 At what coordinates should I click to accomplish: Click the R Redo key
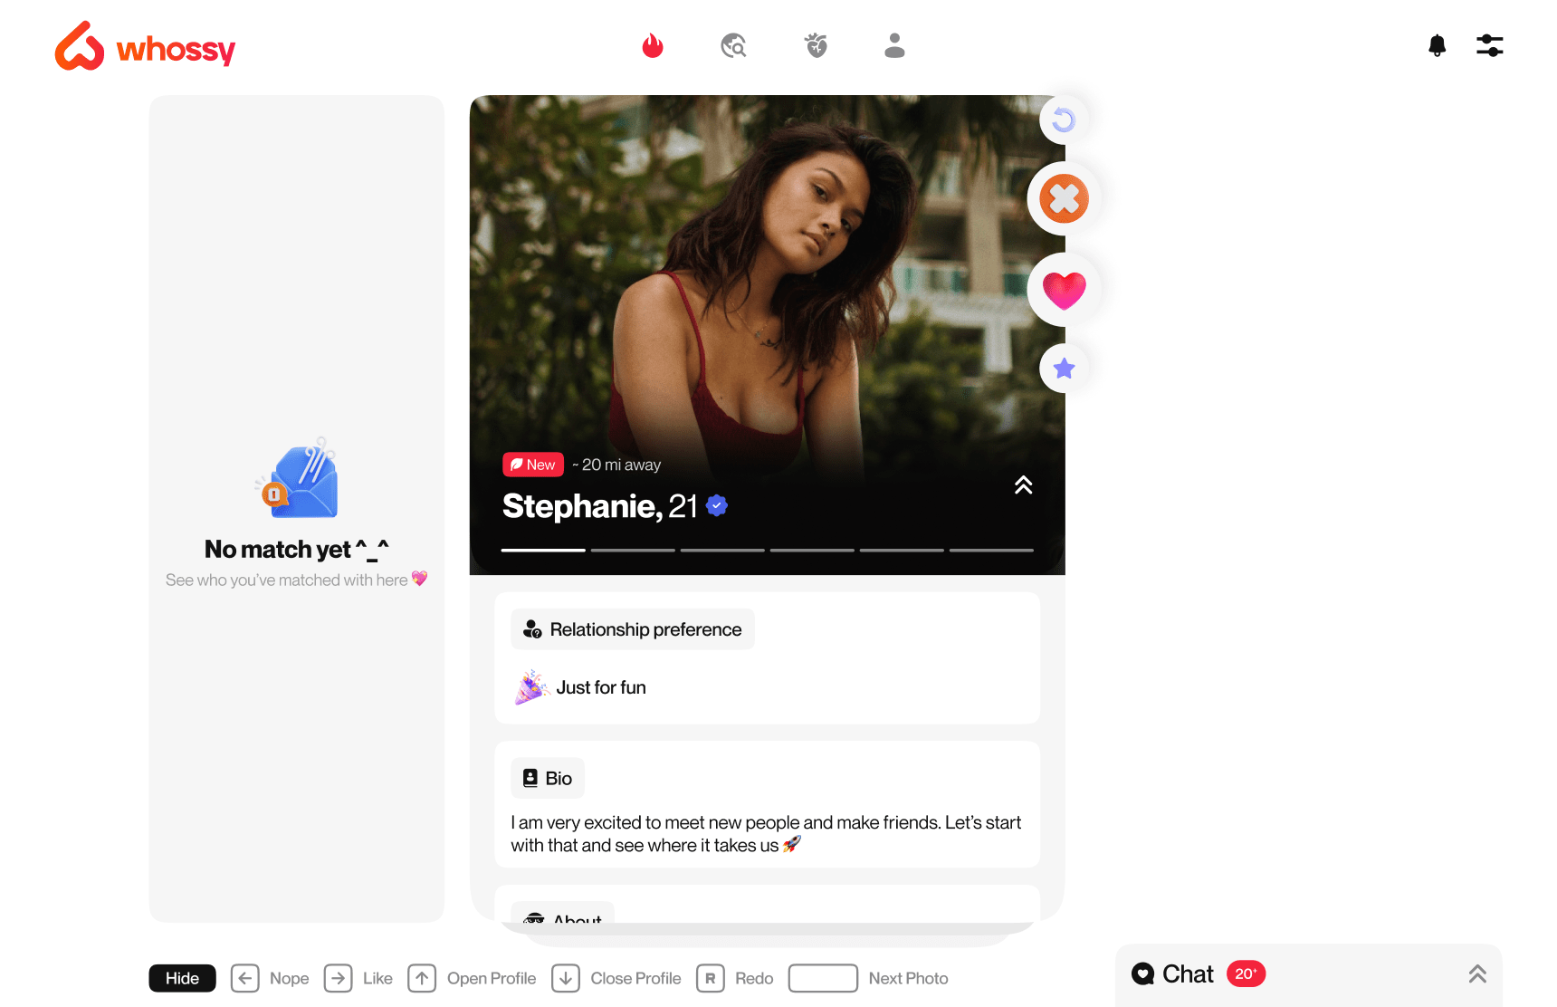point(711,978)
